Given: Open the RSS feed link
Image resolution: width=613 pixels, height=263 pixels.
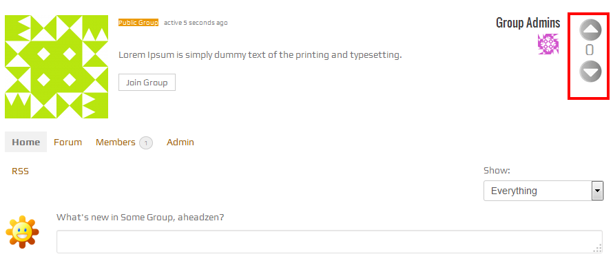Looking at the screenshot, I should pos(21,171).
